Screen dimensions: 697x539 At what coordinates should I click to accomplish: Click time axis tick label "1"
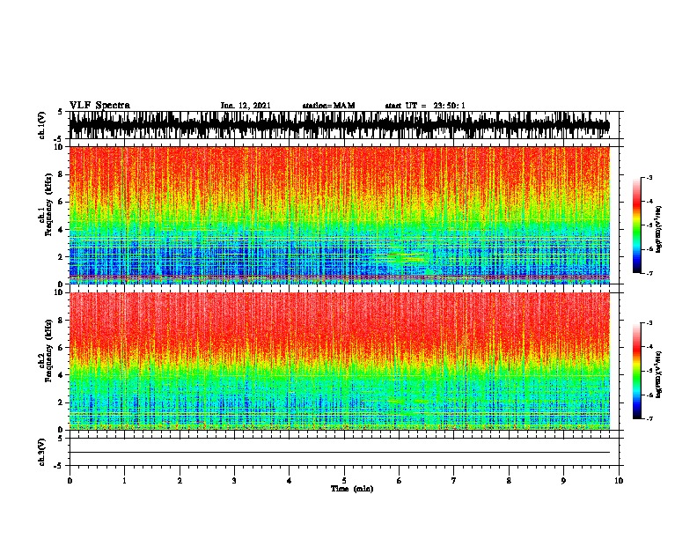[124, 481]
